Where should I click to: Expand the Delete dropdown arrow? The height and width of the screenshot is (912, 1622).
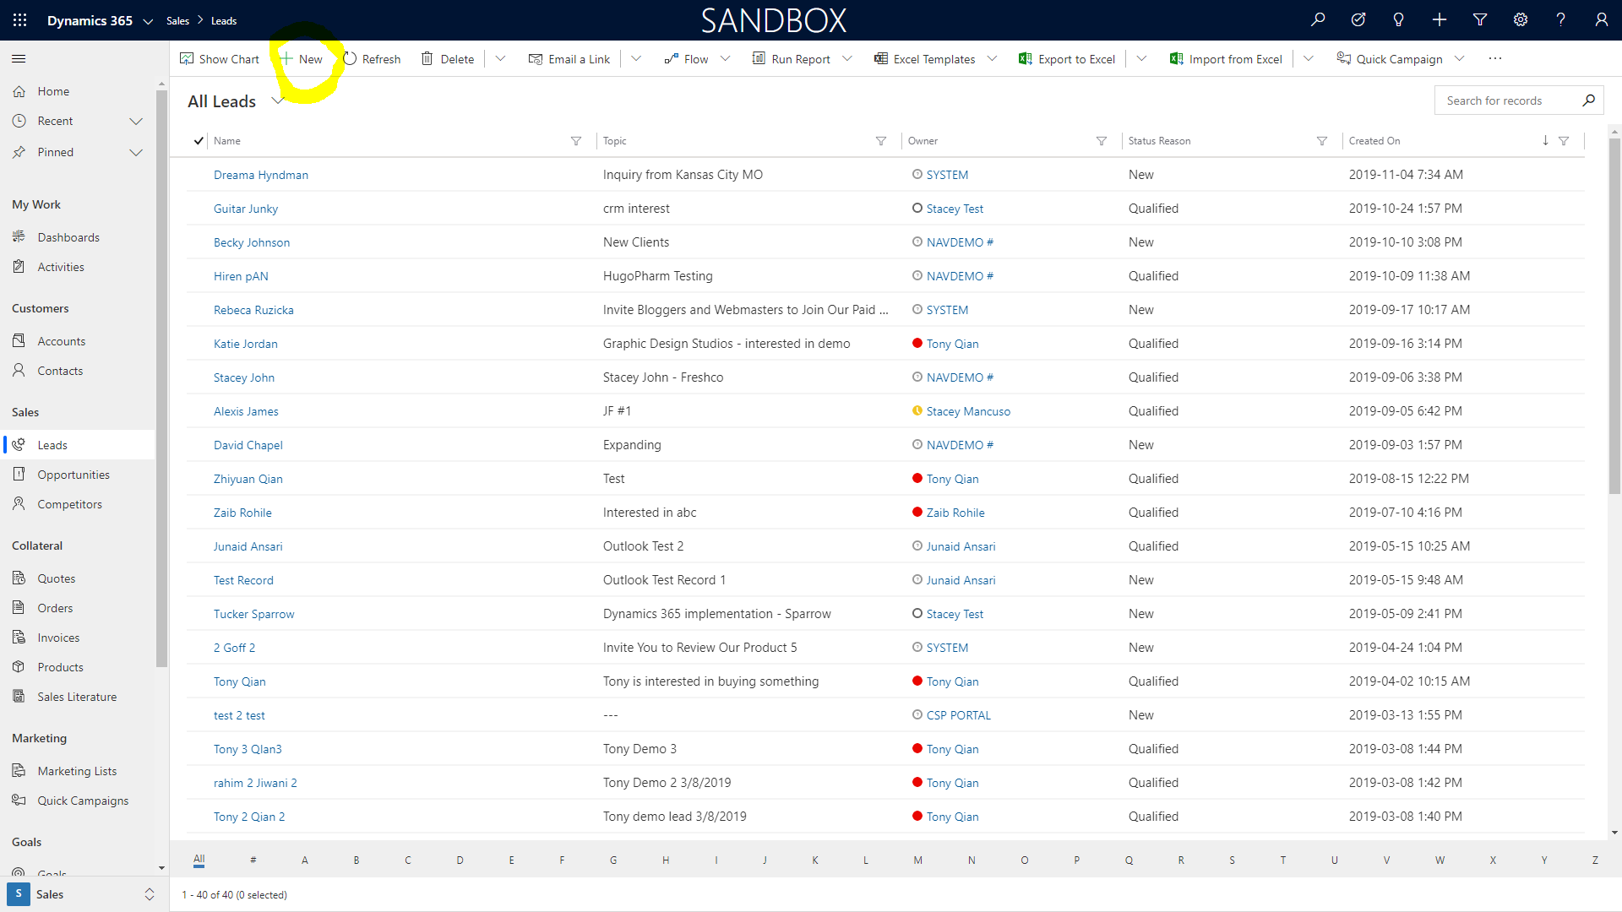pos(500,58)
